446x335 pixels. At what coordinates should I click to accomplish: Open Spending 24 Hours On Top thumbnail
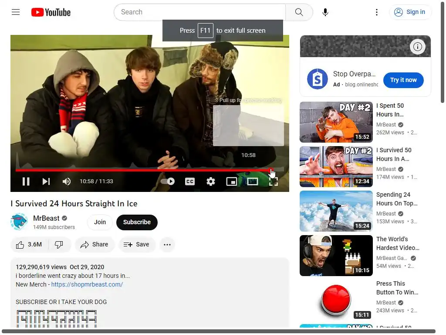tap(336, 211)
